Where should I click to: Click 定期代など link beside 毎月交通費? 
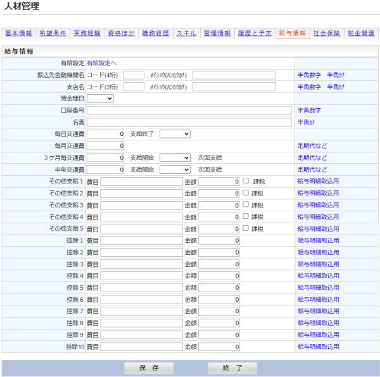pyautogui.click(x=312, y=146)
